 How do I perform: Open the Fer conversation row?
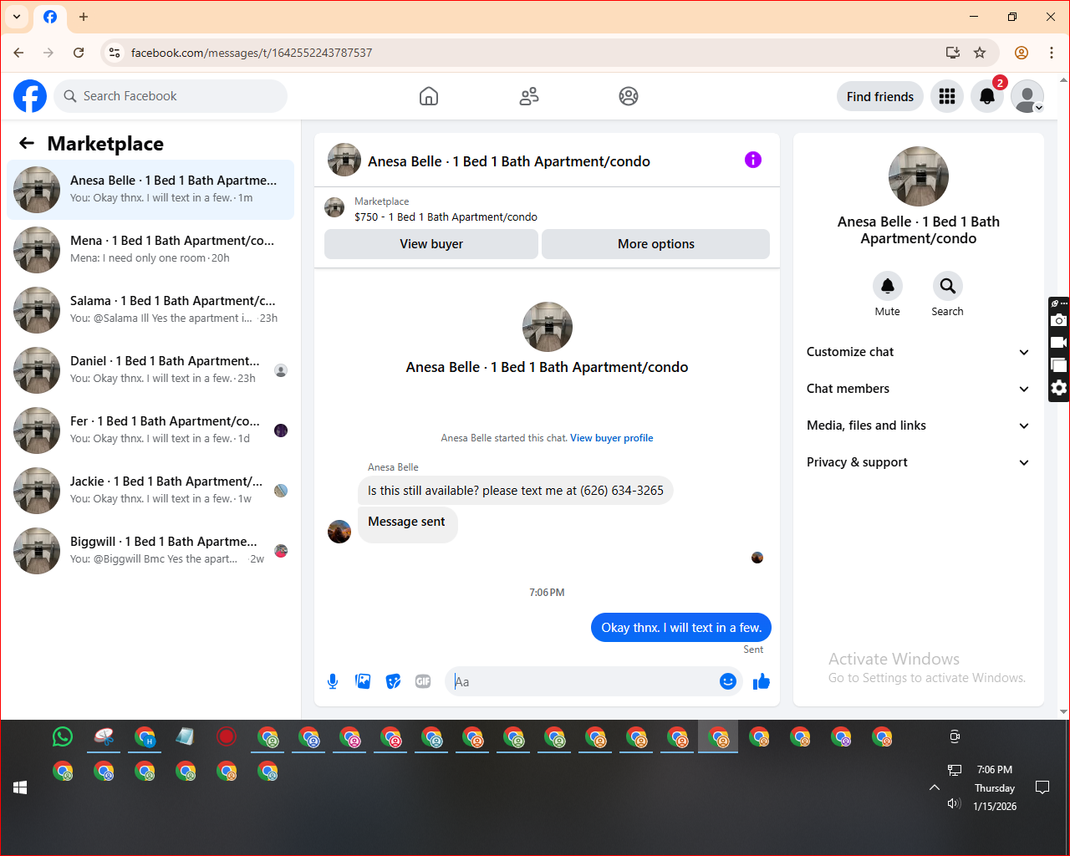(150, 431)
